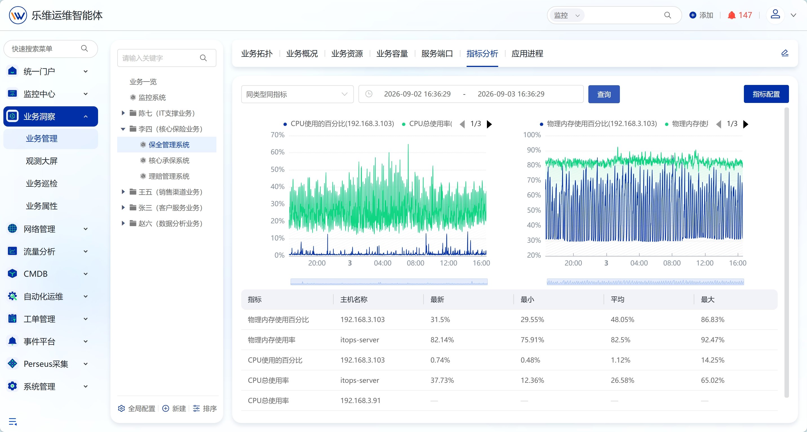This screenshot has height=432, width=807.
Task: Expand the 陈七（IT支撑业务）folder
Action: (123, 113)
